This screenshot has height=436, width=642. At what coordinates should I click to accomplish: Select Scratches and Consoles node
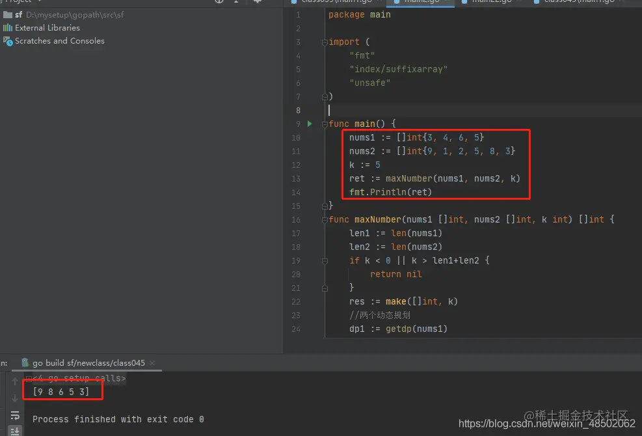pos(53,41)
